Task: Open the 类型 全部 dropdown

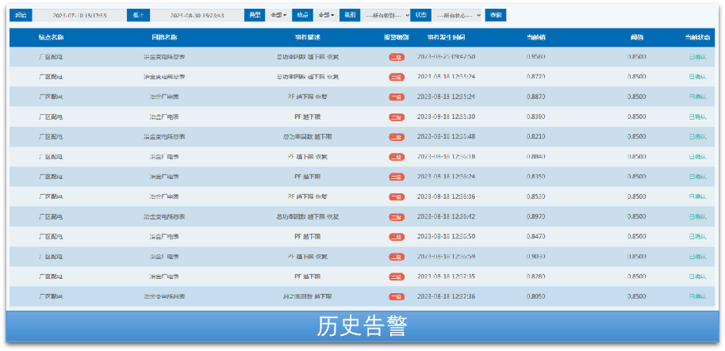Action: point(278,15)
